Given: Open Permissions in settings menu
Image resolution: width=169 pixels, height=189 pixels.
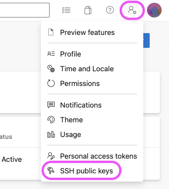Looking at the screenshot, I should click(92, 83).
